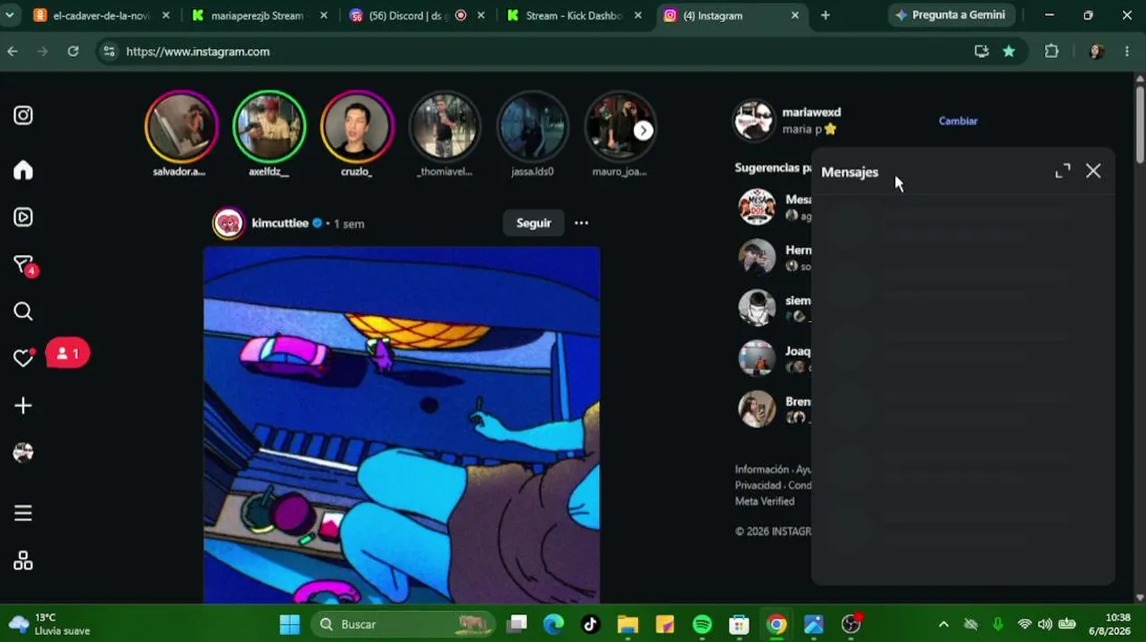The height and width of the screenshot is (642, 1146).
Task: Bookmark this page with star icon
Action: point(1009,52)
